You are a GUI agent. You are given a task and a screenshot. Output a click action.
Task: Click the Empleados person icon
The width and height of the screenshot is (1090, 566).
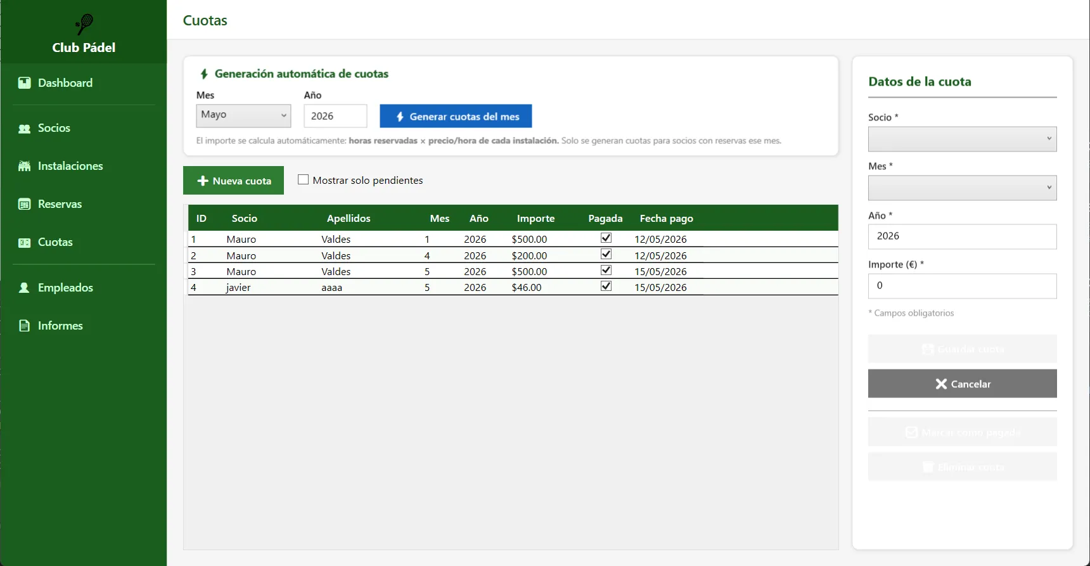click(x=24, y=288)
